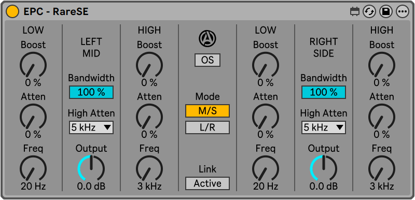Screen dimensions: 415x200
Task: Toggle the device activator on/off button
Action: [12, 11]
